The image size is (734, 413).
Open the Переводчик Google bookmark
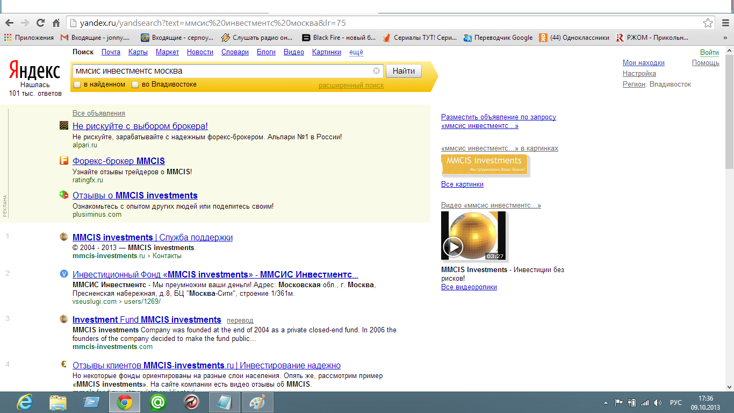click(x=498, y=38)
